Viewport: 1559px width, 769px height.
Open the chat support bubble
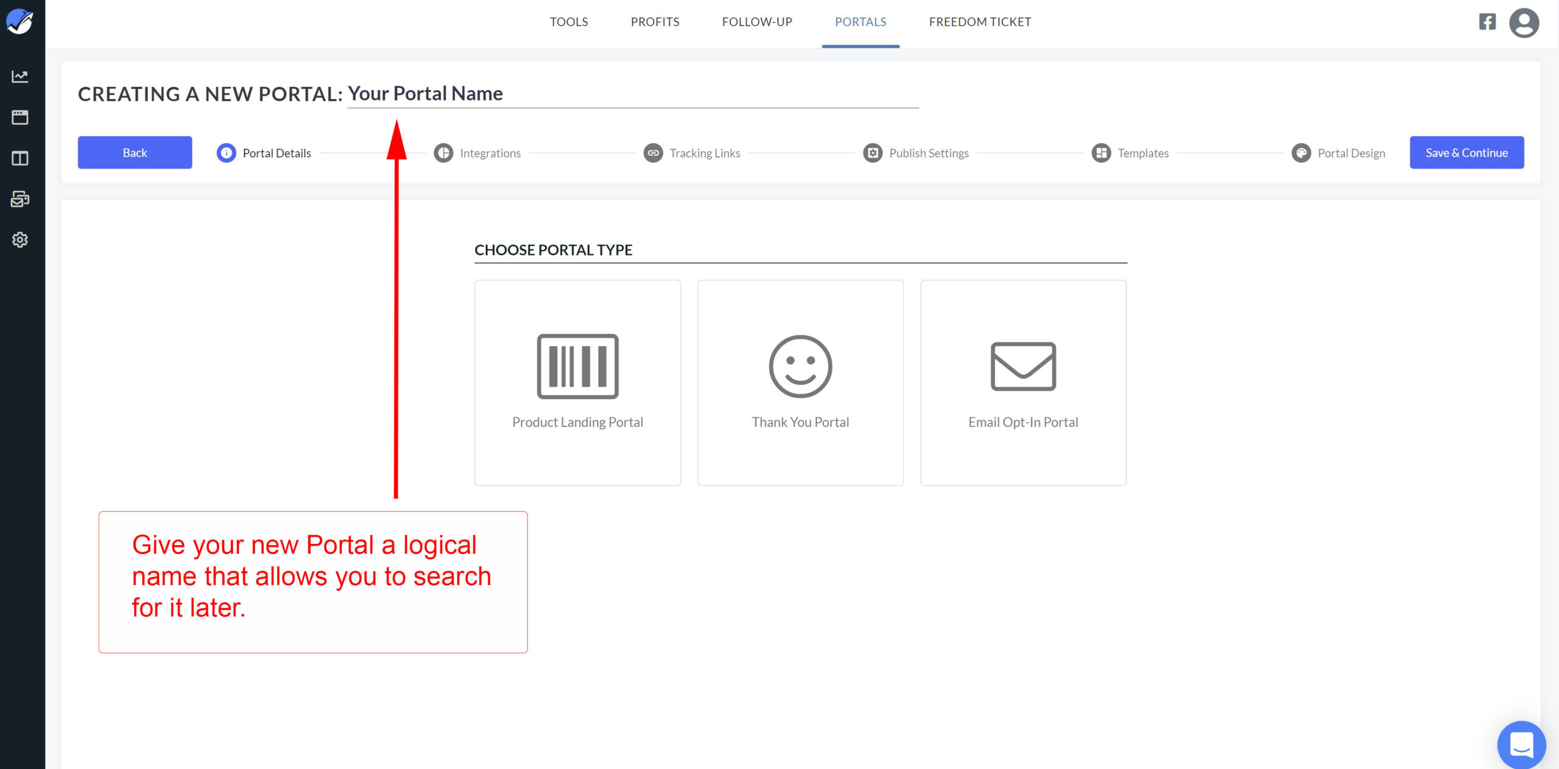tap(1521, 745)
